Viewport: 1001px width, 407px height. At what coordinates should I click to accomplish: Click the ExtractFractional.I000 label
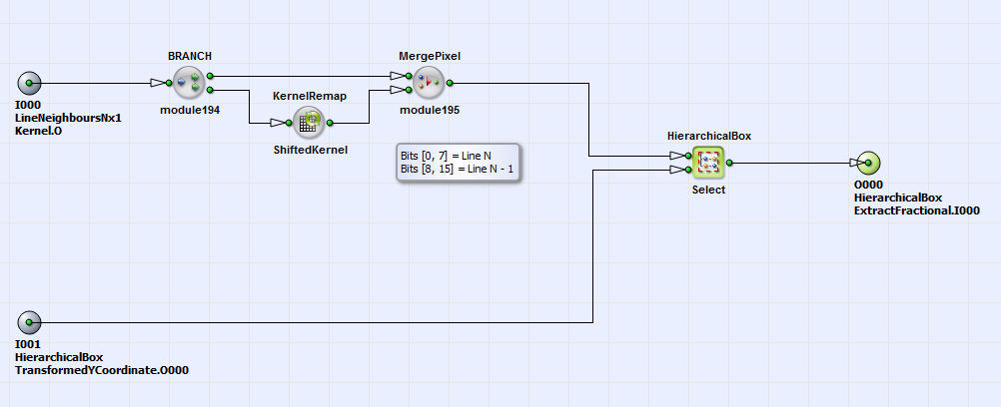[917, 210]
